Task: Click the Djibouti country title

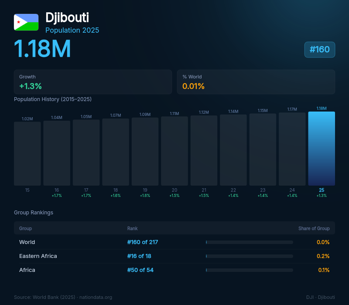Action: 67,17
